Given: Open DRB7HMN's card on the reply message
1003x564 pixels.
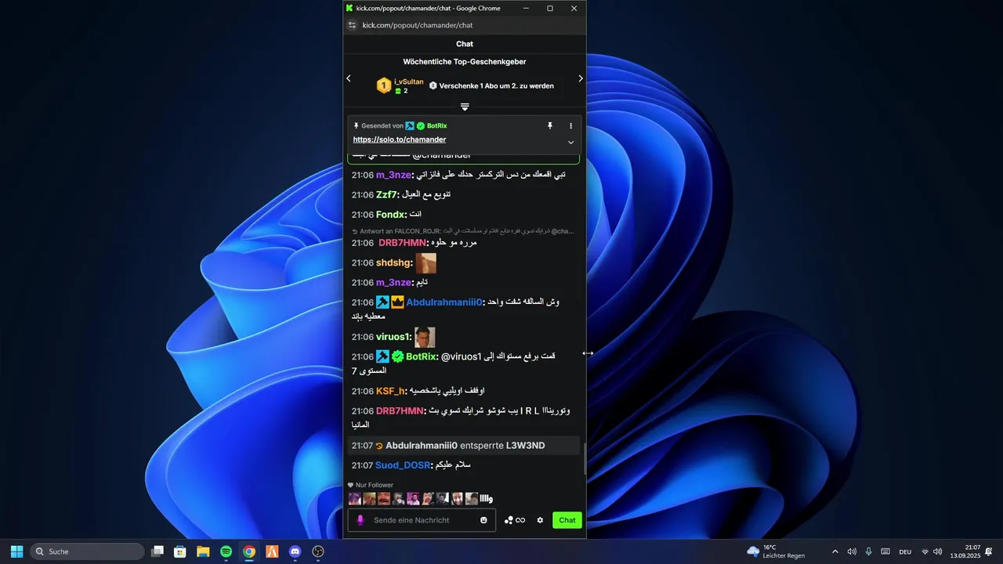Looking at the screenshot, I should (402, 243).
